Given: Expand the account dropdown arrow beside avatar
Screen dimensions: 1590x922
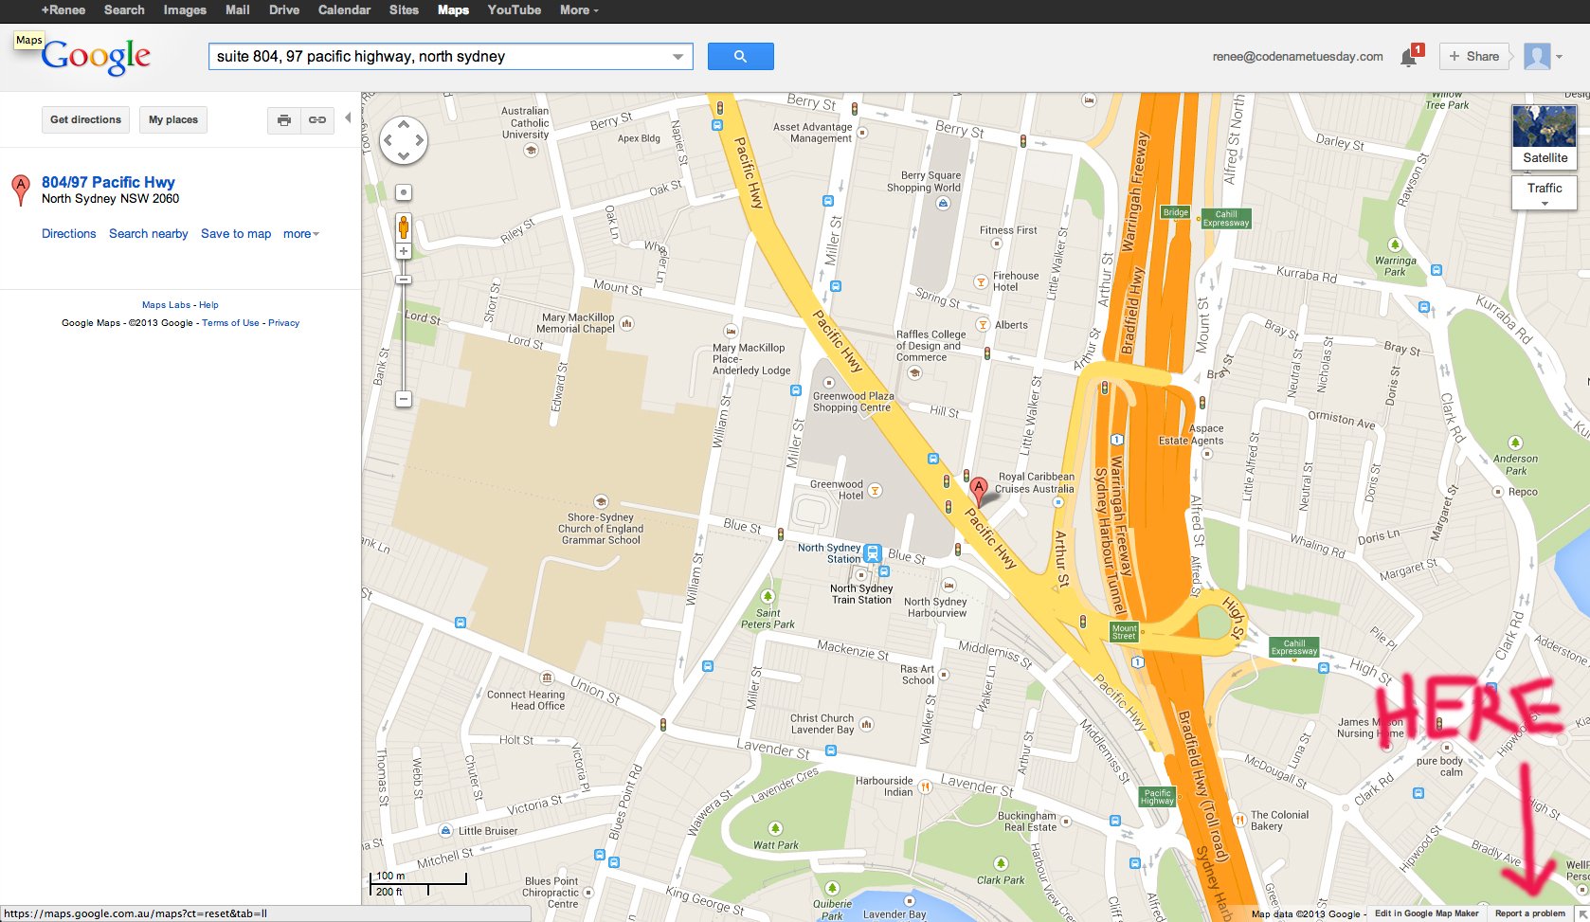Looking at the screenshot, I should [1559, 56].
